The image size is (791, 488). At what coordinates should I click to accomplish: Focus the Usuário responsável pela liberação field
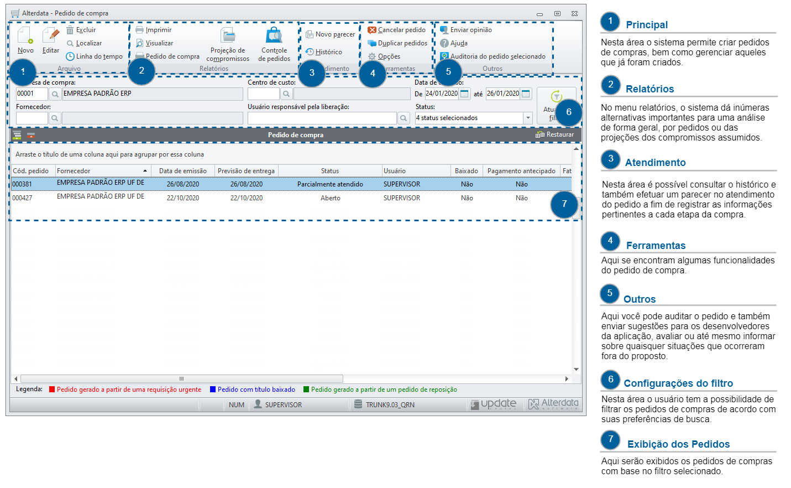[322, 118]
